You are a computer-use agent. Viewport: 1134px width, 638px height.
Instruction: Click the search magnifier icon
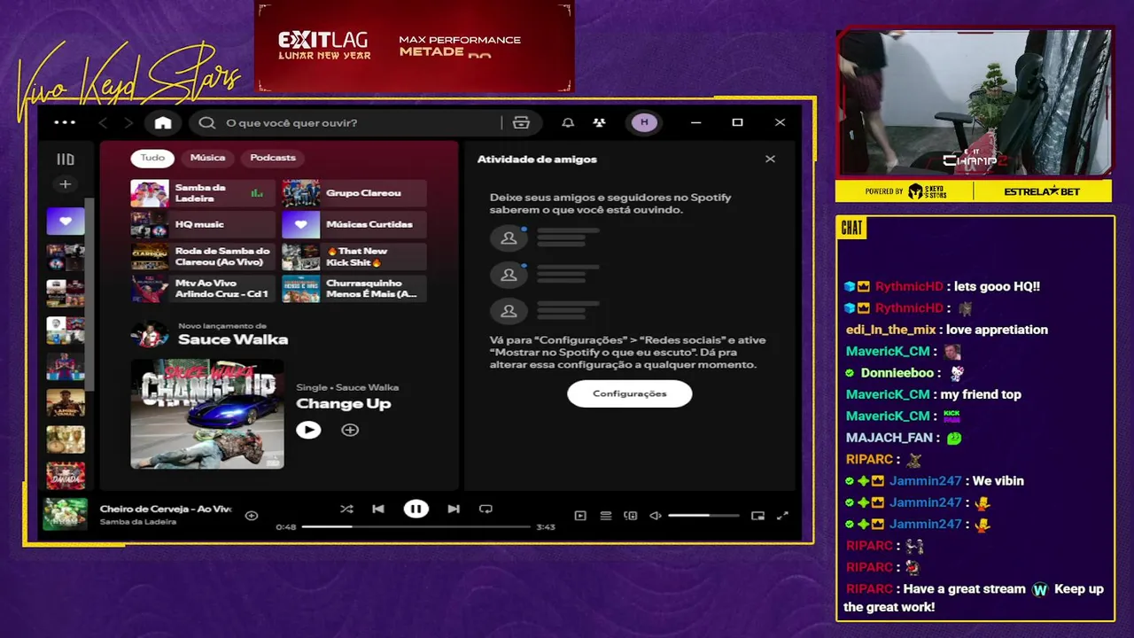point(207,122)
